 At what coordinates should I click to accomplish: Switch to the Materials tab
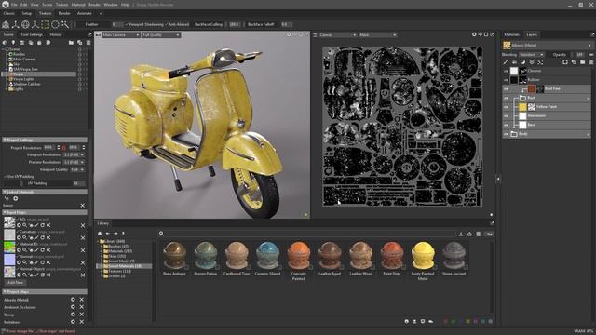coord(511,34)
